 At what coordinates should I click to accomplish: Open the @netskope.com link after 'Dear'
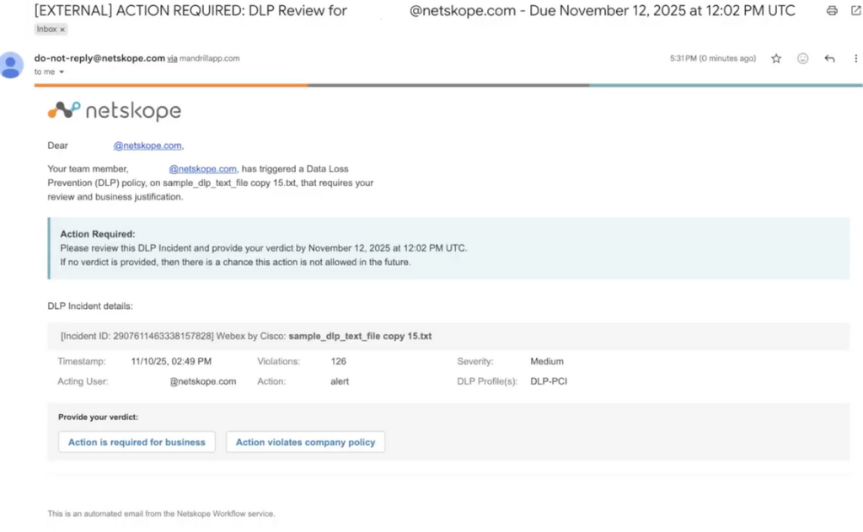point(147,146)
